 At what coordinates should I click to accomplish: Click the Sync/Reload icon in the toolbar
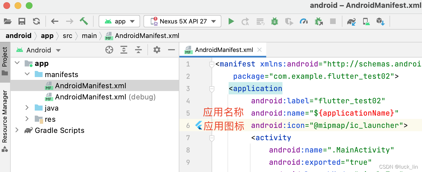[36, 21]
